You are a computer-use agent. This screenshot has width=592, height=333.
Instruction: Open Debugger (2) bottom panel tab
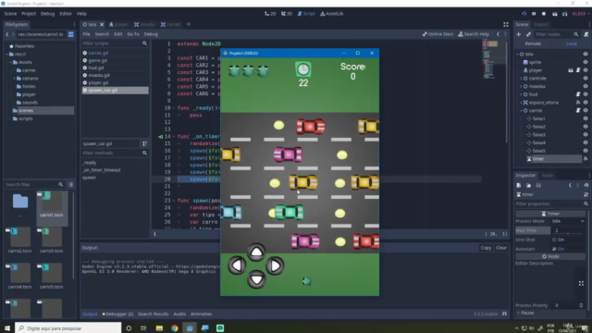tap(117, 314)
